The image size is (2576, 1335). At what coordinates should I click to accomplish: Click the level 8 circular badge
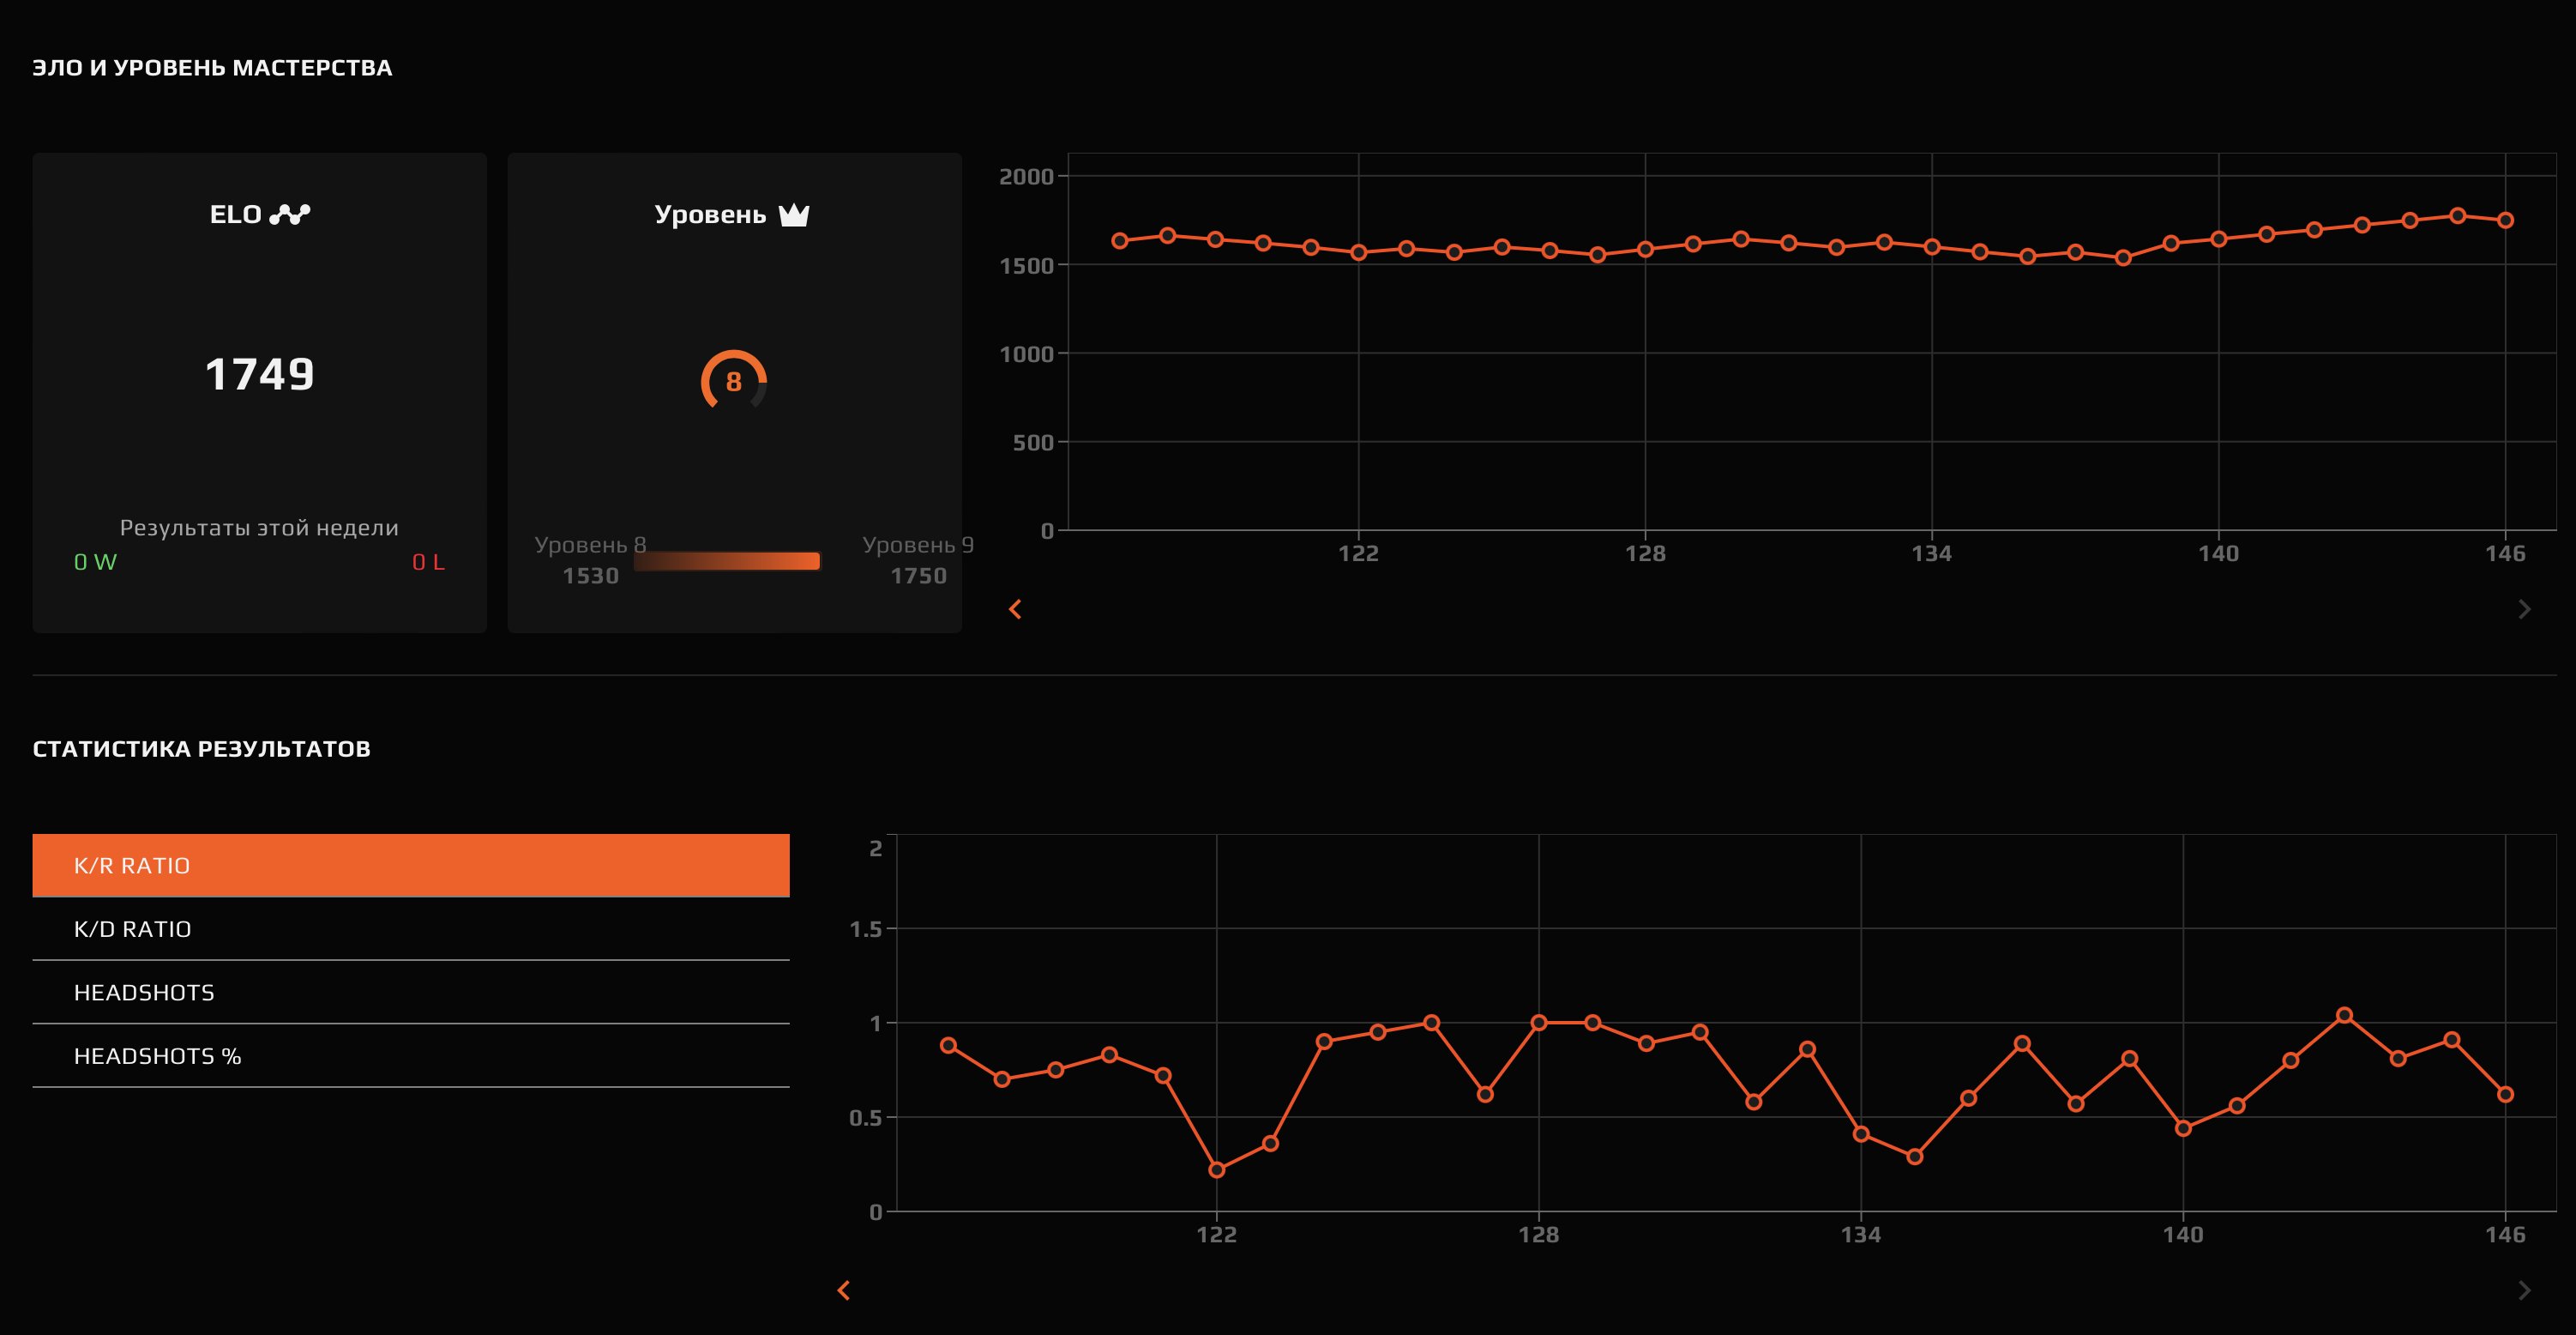click(733, 380)
